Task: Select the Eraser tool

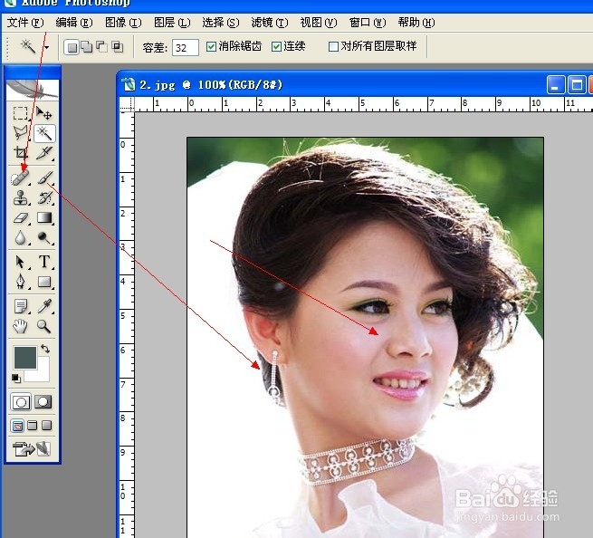Action: (x=21, y=217)
